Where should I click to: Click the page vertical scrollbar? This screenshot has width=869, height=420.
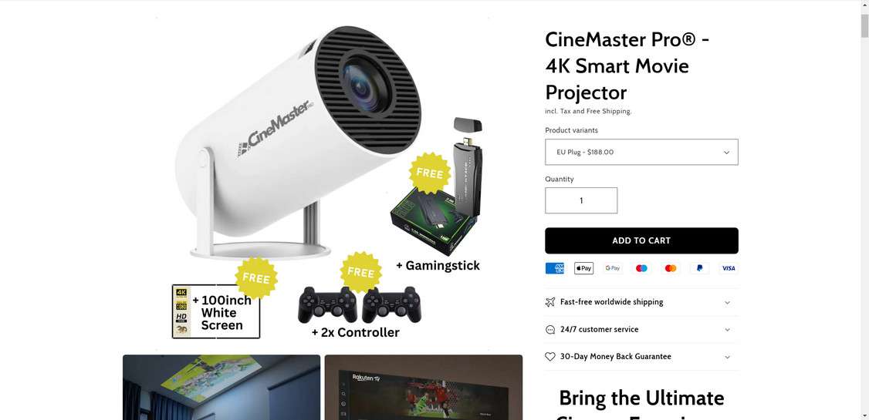pos(864,210)
